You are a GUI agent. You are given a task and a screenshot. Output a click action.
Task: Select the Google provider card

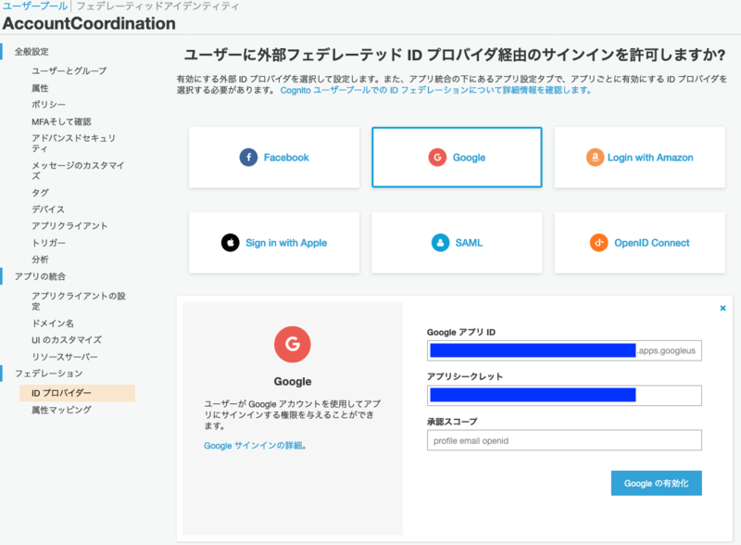(x=457, y=157)
